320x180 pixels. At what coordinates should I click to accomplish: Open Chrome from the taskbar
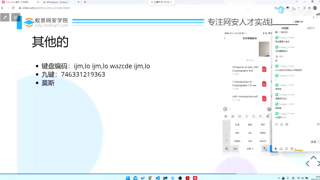(x=150, y=178)
